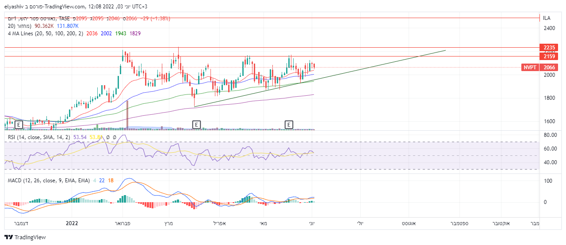Image resolution: width=566 pixels, height=245 pixels.
Task: Open the 4 MA Lines indicator legend
Action: pos(46,34)
